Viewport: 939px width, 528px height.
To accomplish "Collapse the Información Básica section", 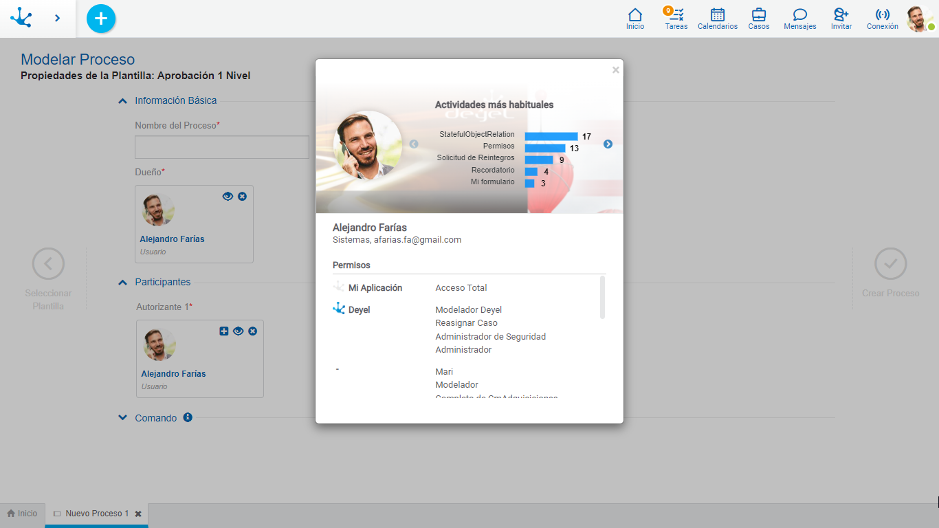I will (122, 101).
